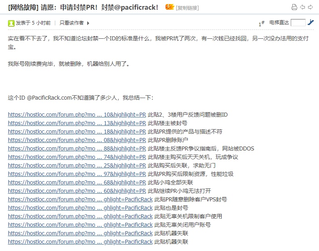Open link for 此贴楼主被封号
This screenshot has height=251, width=319.
coord(77,123)
